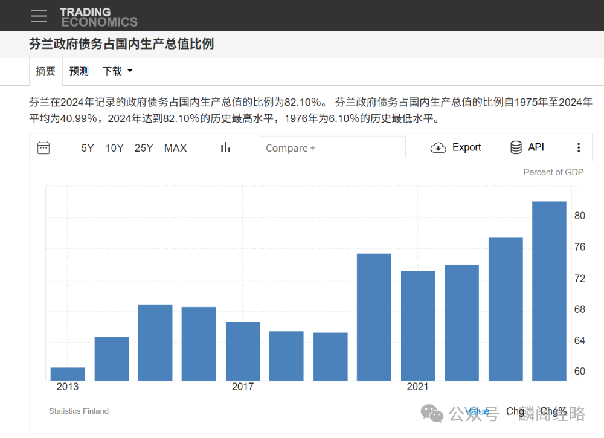Expand the 下载 dropdown menu
Viewport: 604px width, 438px height.
point(117,71)
